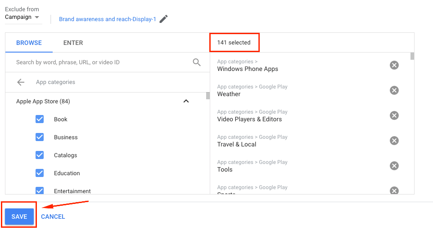Go back from App categories
This screenshot has width=433, height=230.
click(x=21, y=82)
